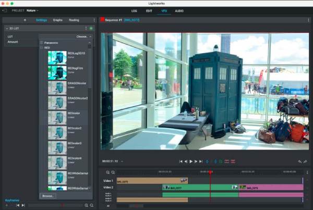This screenshot has height=210, width=313.
Task: Open effects panel three-dot options menu
Action: (94, 20)
